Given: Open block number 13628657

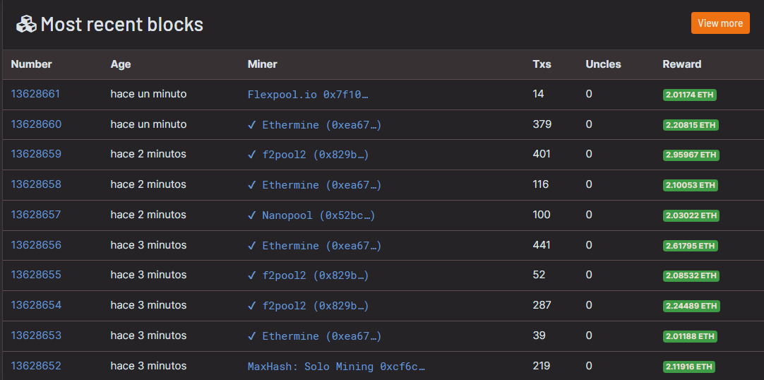Looking at the screenshot, I should [x=36, y=215].
